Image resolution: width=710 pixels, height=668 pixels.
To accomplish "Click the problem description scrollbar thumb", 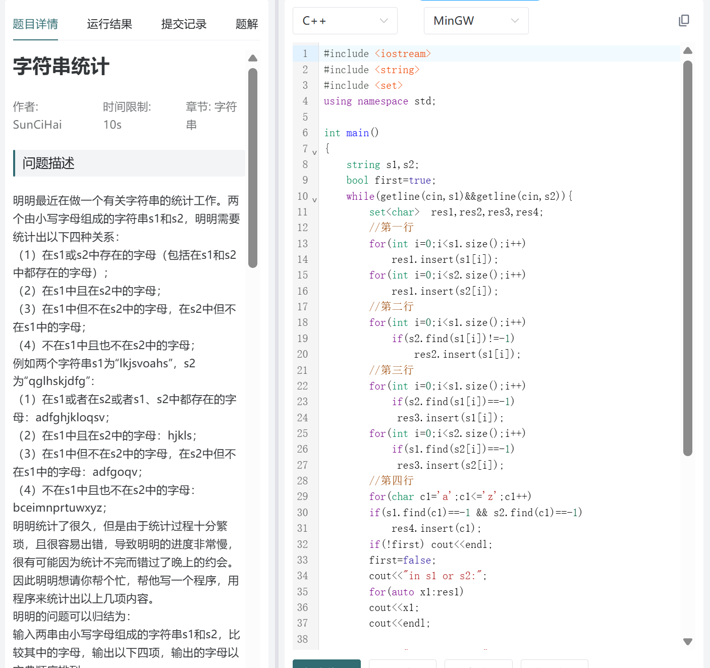I will click(253, 168).
